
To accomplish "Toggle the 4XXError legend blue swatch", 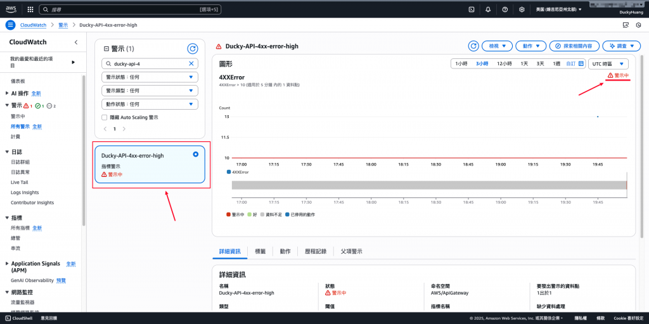I will 228,172.
